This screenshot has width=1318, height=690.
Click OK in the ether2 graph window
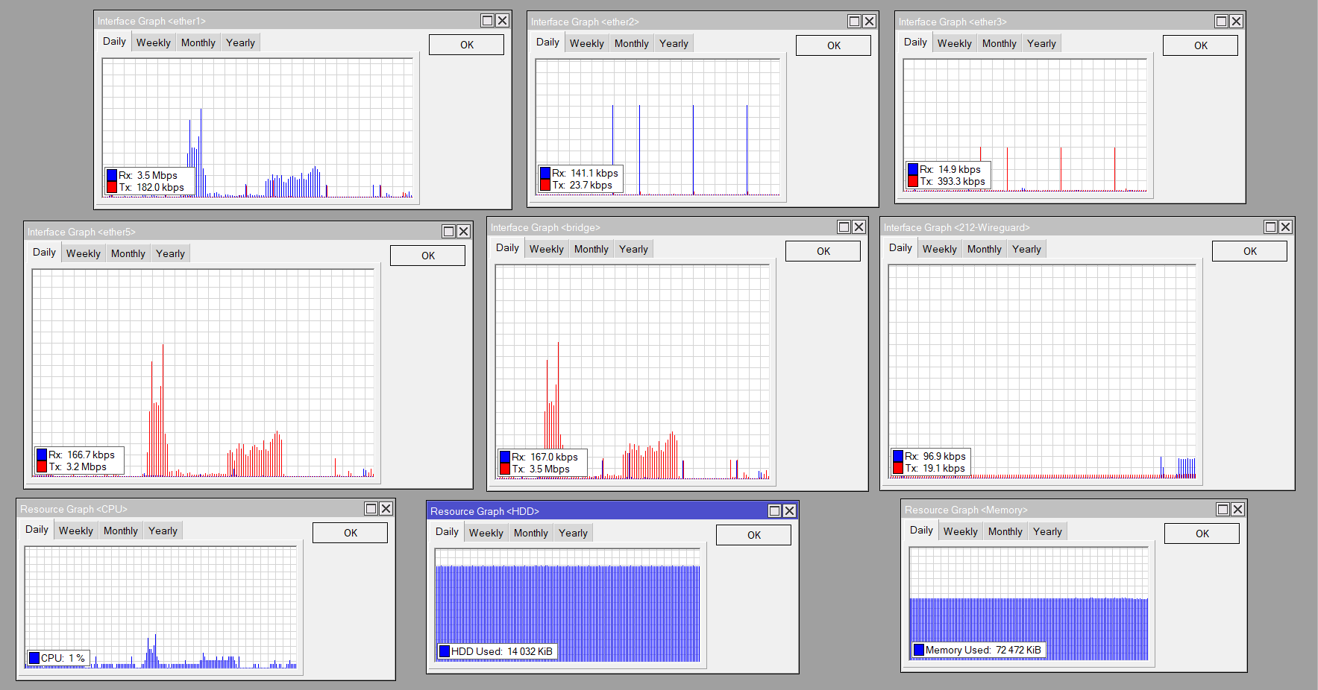tap(833, 45)
